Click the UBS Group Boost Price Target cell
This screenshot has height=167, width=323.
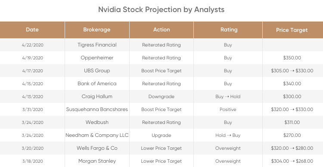(161, 71)
